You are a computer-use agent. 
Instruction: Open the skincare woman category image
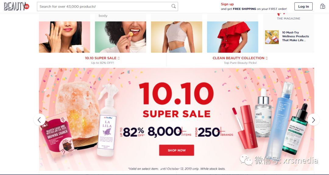[x=64, y=37]
